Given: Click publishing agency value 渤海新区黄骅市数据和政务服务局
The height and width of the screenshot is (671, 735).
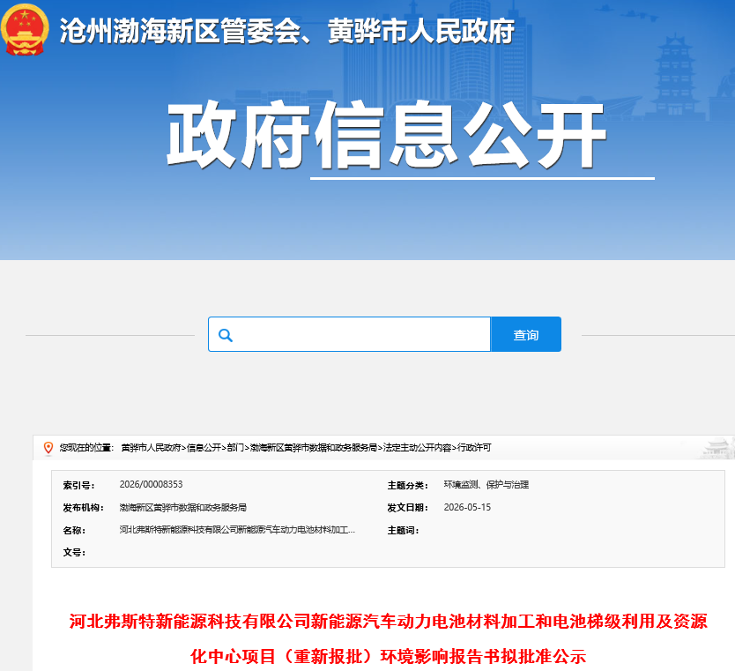Looking at the screenshot, I should [182, 507].
